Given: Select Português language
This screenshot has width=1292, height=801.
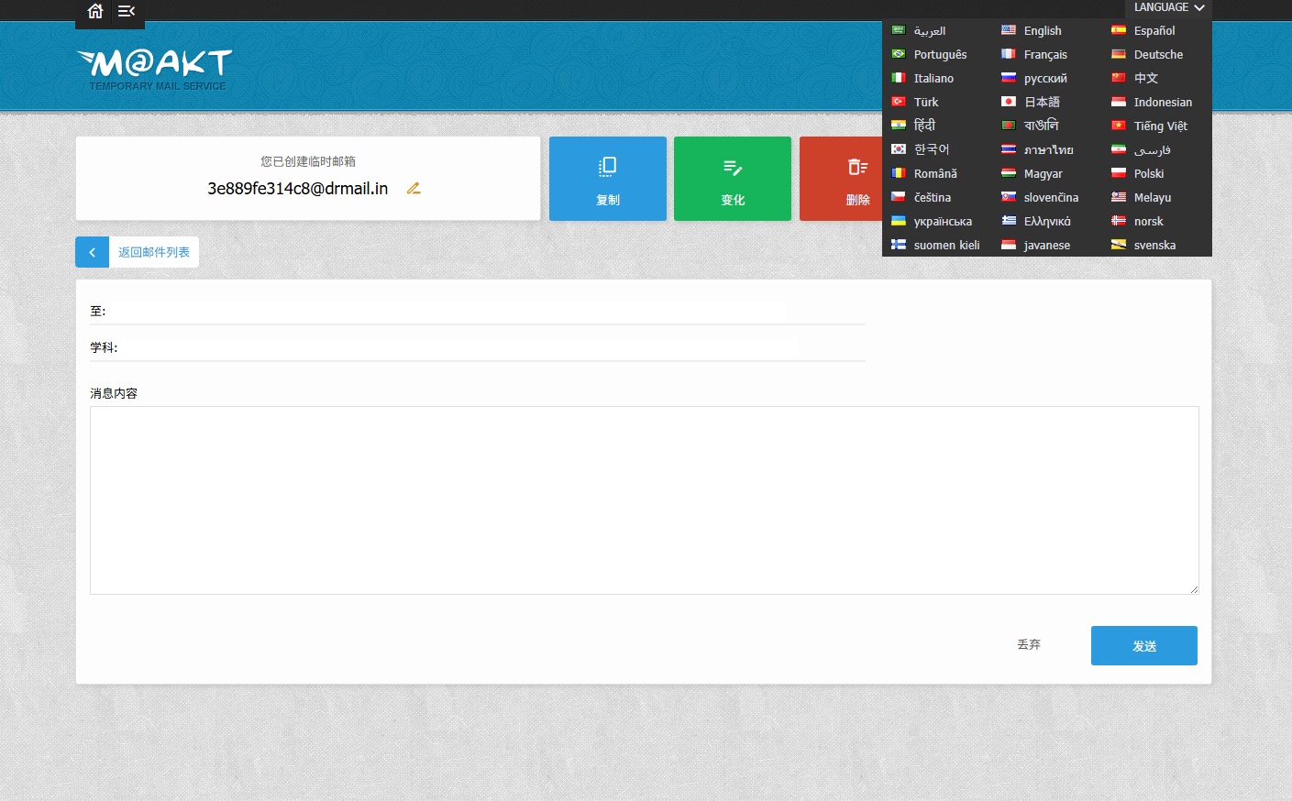Looking at the screenshot, I should [929, 55].
